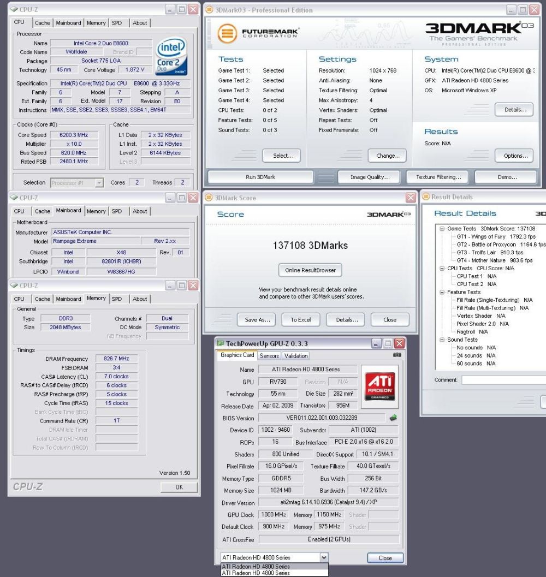Open SPD tab in top CPU-Z window
Viewport: 546px width, 577px height.
point(117,23)
